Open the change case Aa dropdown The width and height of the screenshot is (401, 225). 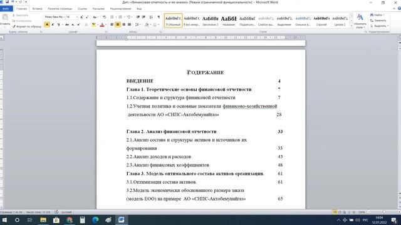[x=95, y=17]
